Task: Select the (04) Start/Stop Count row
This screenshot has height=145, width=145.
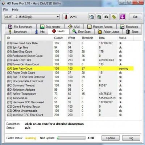Action: (x=70, y=51)
